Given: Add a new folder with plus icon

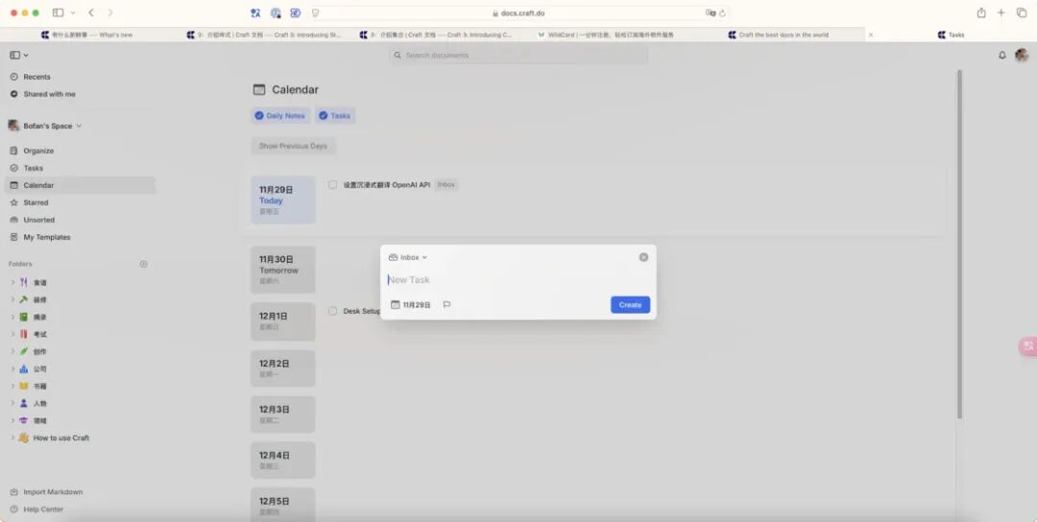Looking at the screenshot, I should 143,264.
